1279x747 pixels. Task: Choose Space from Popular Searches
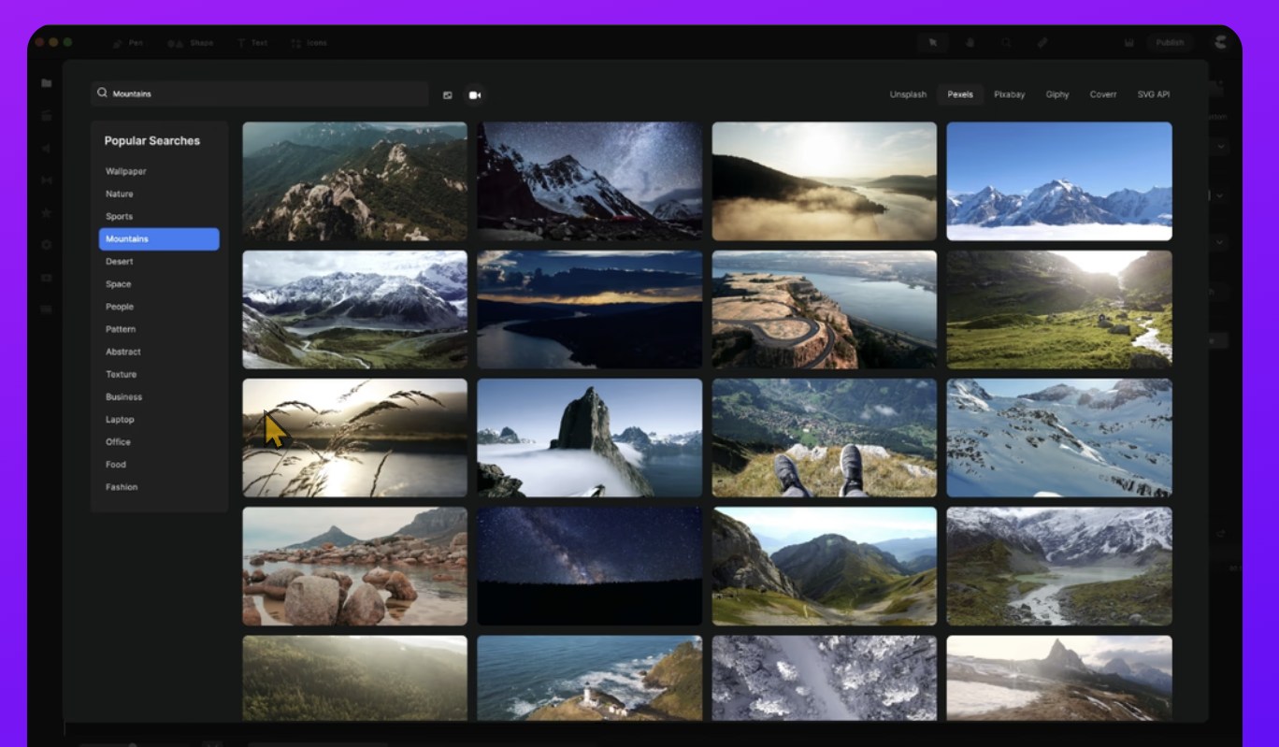click(x=119, y=284)
